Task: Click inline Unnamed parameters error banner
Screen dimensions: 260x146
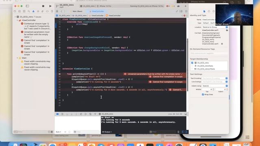Action: (155, 74)
